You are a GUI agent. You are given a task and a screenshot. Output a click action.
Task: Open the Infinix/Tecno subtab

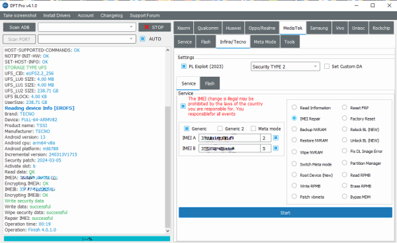(x=233, y=42)
